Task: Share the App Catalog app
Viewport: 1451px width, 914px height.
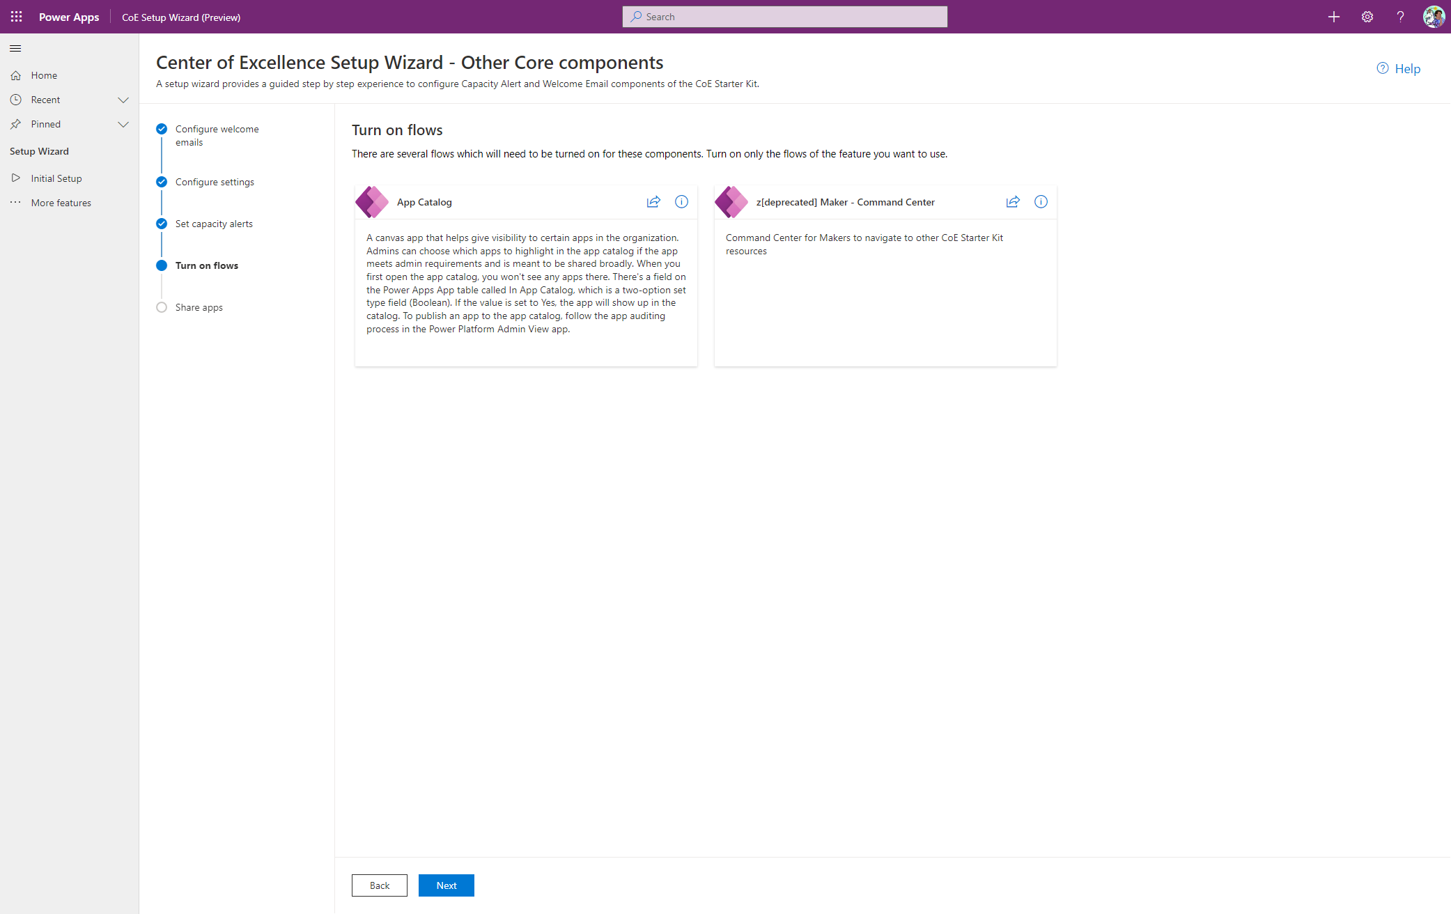Action: pyautogui.click(x=653, y=201)
